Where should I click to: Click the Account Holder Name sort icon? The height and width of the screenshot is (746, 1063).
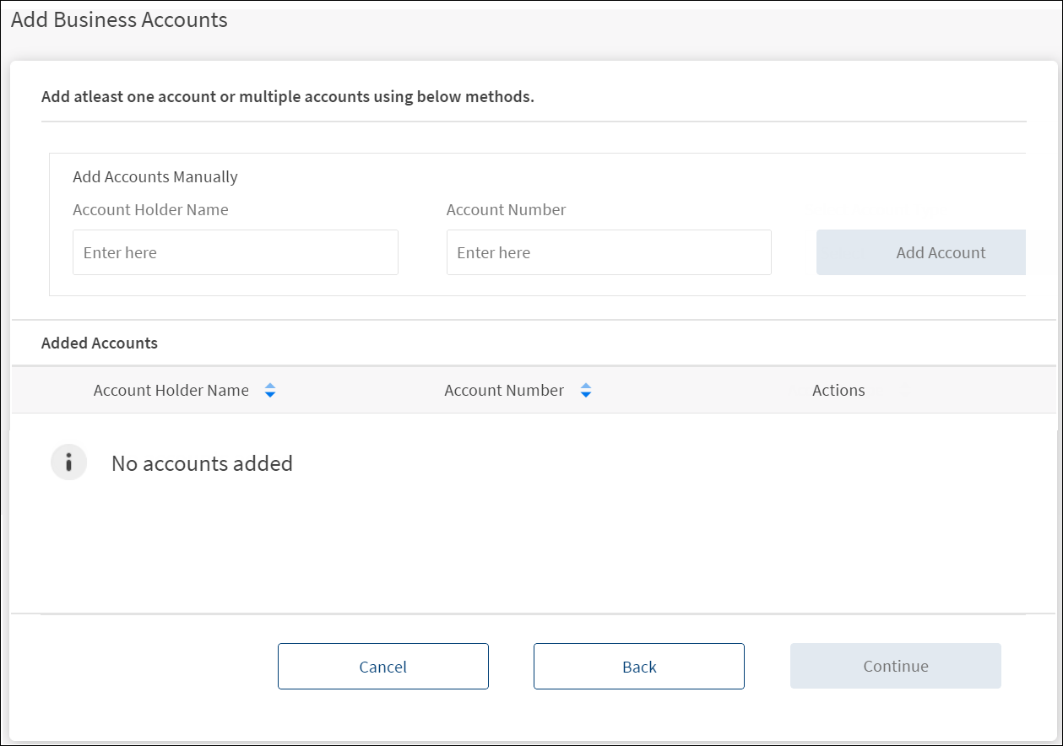[x=270, y=391]
